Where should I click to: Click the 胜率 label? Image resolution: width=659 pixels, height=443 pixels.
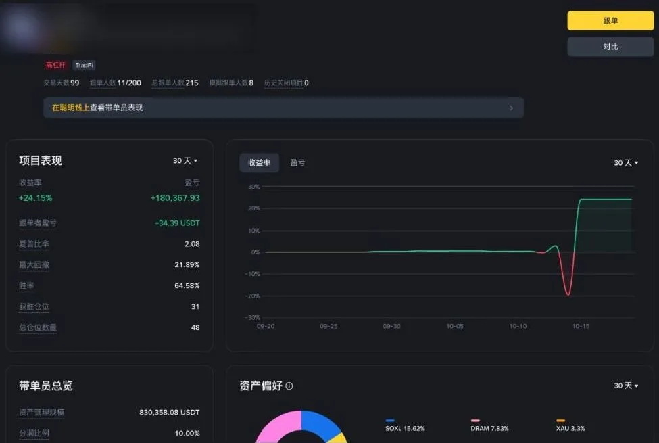[26, 286]
